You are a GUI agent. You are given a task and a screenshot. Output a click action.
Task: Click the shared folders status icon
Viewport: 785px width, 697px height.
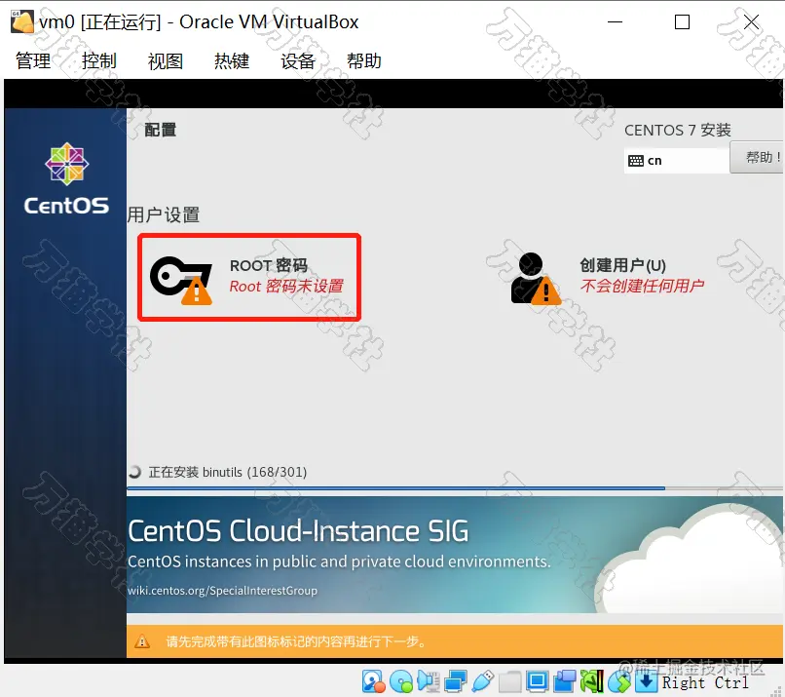(x=510, y=682)
